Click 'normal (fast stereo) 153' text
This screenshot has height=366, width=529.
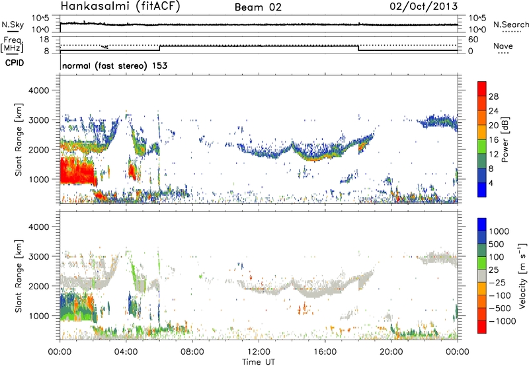tap(114, 66)
